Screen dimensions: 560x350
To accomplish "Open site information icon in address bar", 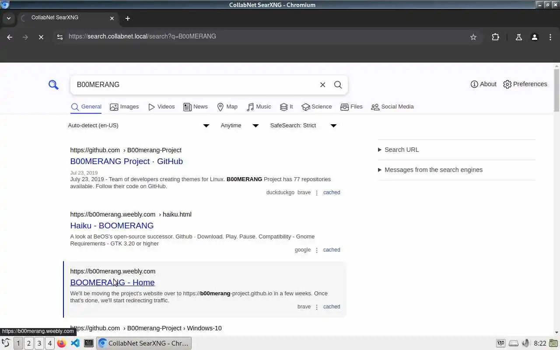I will tap(60, 37).
